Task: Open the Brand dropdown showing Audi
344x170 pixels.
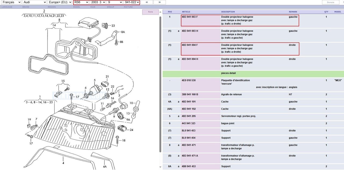Action: pos(33,2)
